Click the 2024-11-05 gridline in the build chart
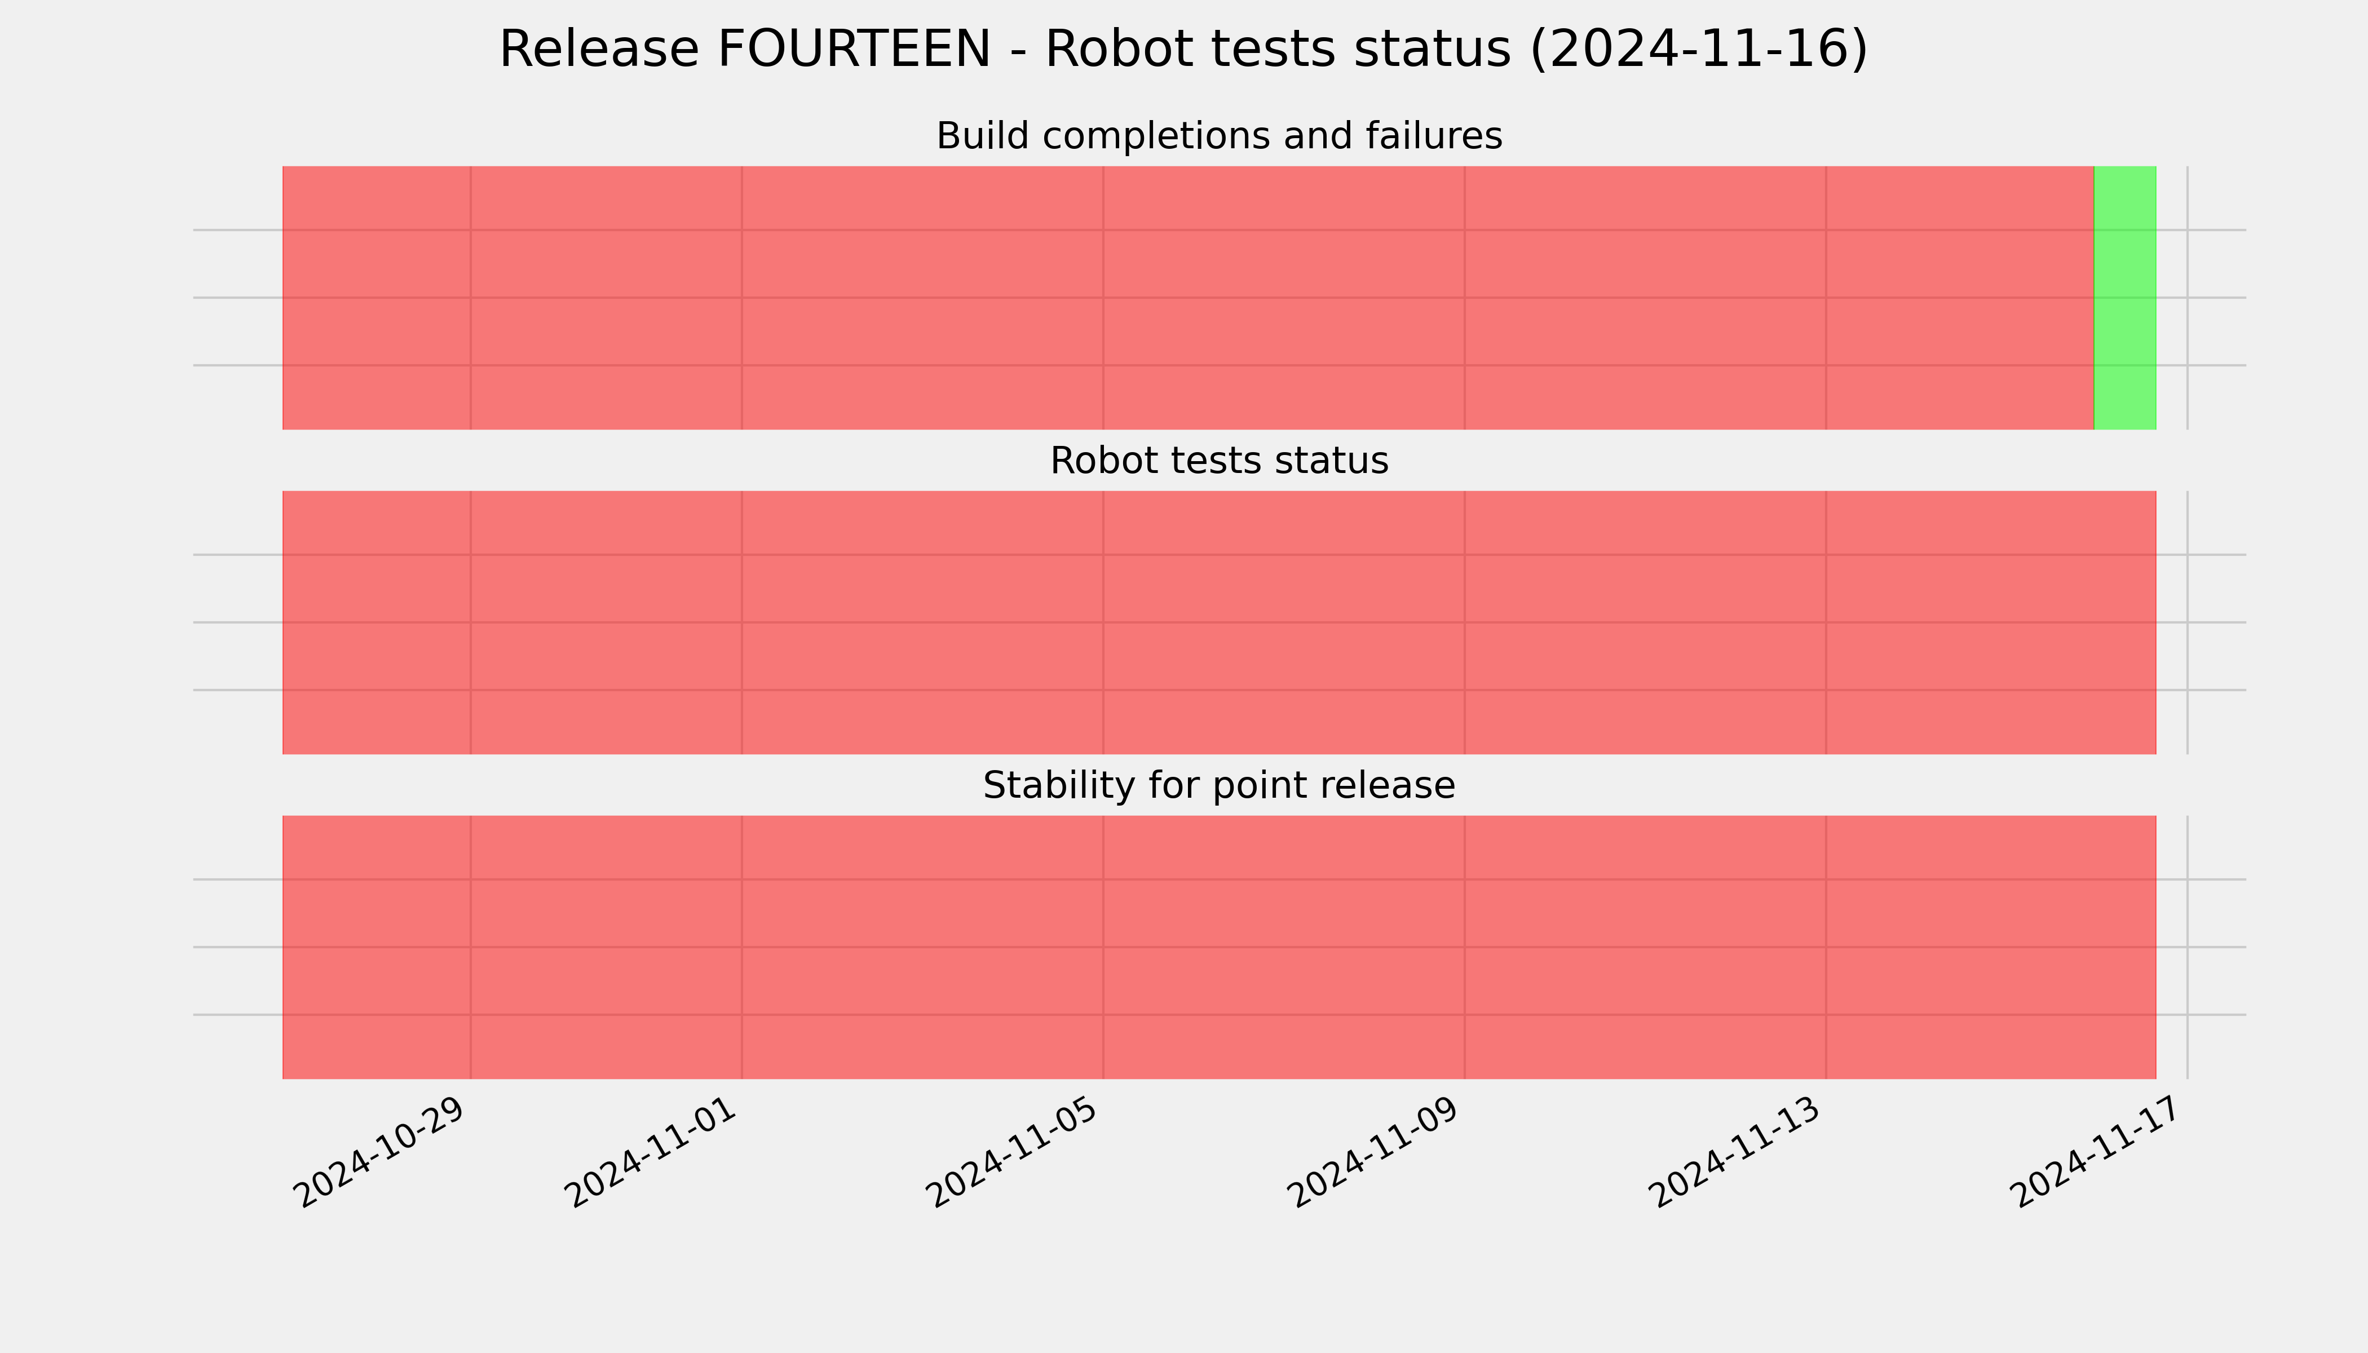 pyautogui.click(x=1103, y=297)
